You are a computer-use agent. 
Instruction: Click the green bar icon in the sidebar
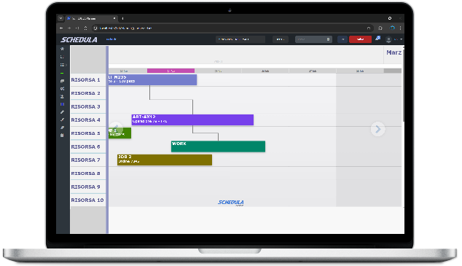(62, 73)
